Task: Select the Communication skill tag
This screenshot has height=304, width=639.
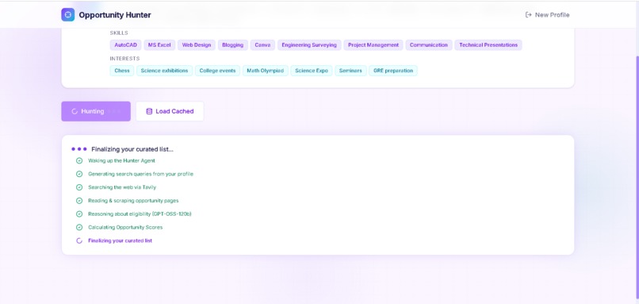Action: (x=429, y=45)
